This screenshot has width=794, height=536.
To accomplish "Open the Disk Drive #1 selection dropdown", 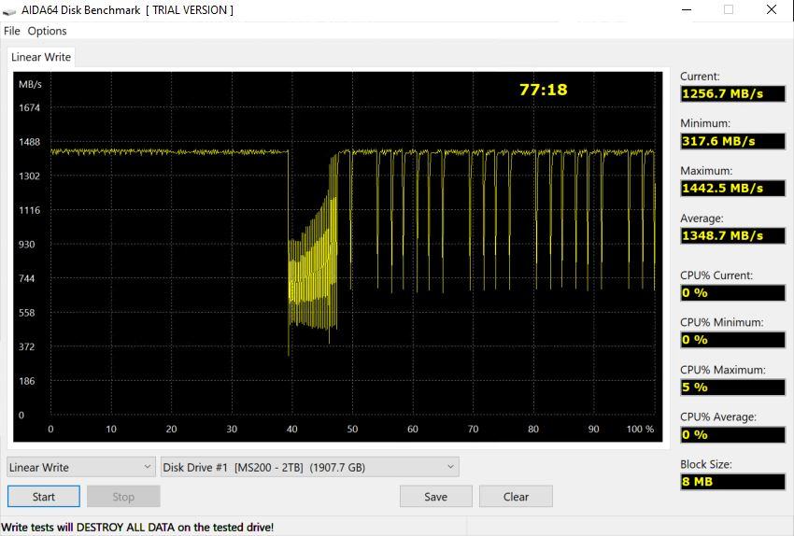I will click(x=310, y=467).
